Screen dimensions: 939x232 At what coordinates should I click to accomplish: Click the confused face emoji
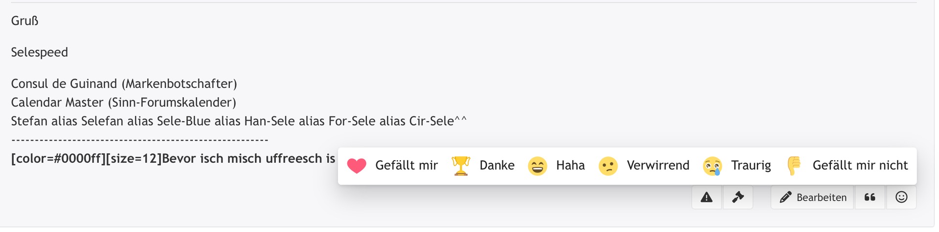point(608,166)
